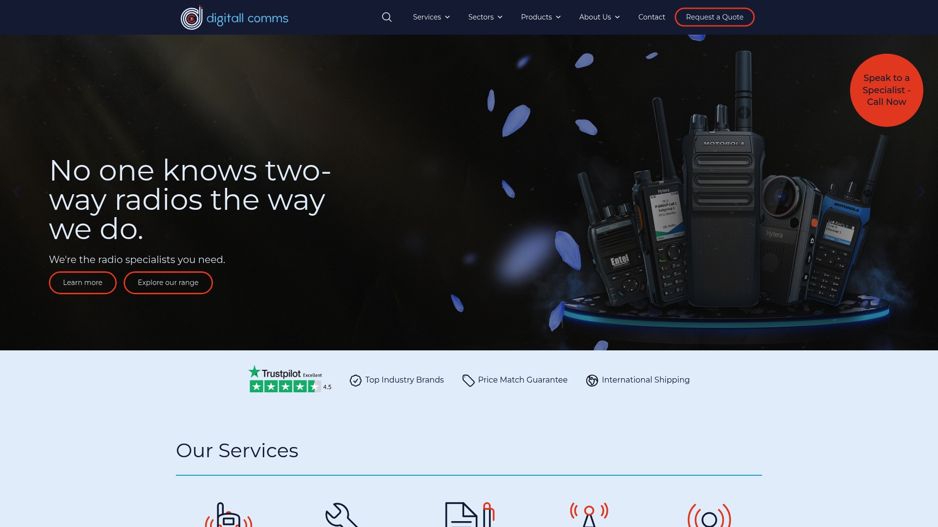Select the Contact menu item
The width and height of the screenshot is (938, 527).
pos(651,17)
